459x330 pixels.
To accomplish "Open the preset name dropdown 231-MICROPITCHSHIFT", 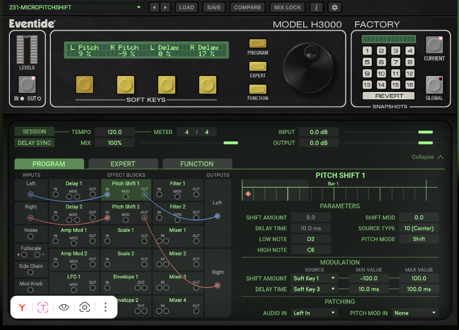I will pyautogui.click(x=75, y=7).
